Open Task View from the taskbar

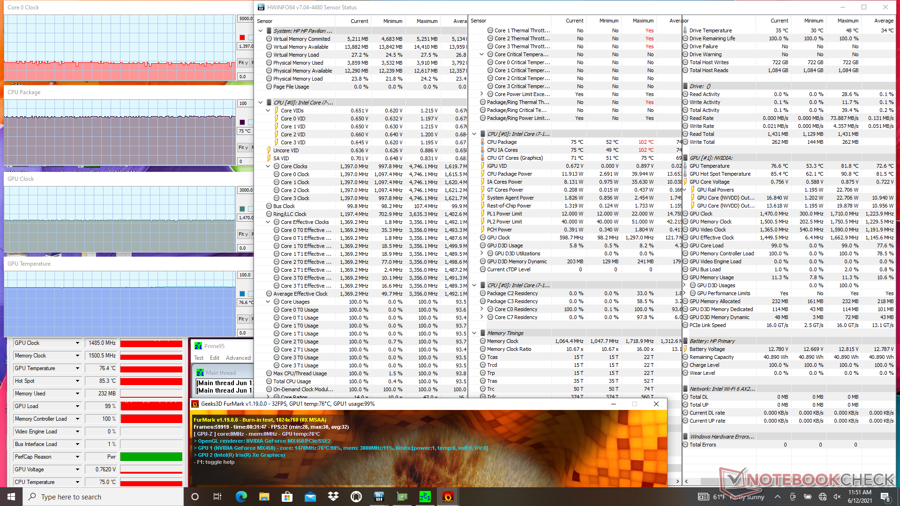(x=217, y=497)
